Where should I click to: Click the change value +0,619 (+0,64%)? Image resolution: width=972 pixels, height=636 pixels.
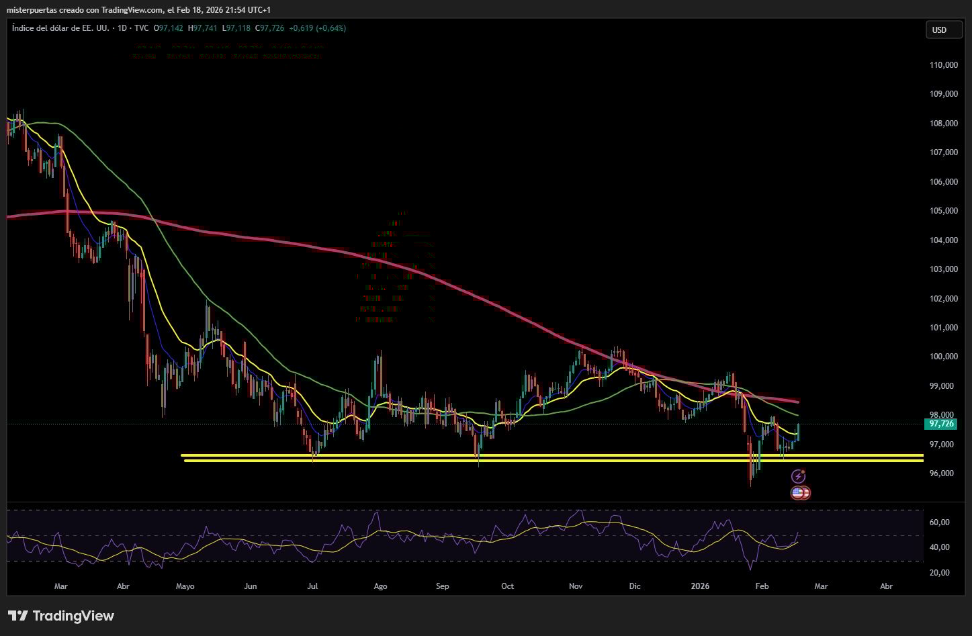pyautogui.click(x=318, y=28)
